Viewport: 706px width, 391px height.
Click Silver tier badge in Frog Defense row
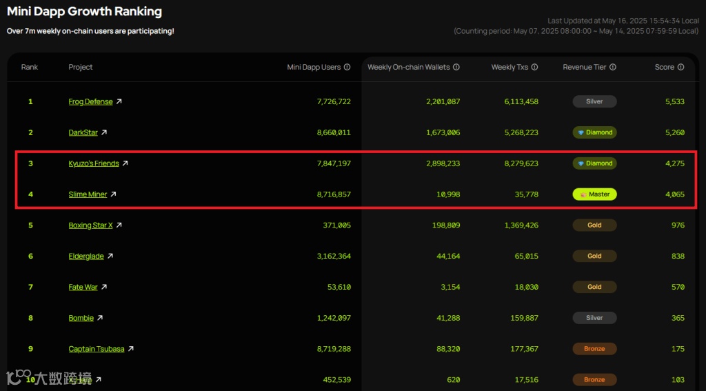pos(594,101)
